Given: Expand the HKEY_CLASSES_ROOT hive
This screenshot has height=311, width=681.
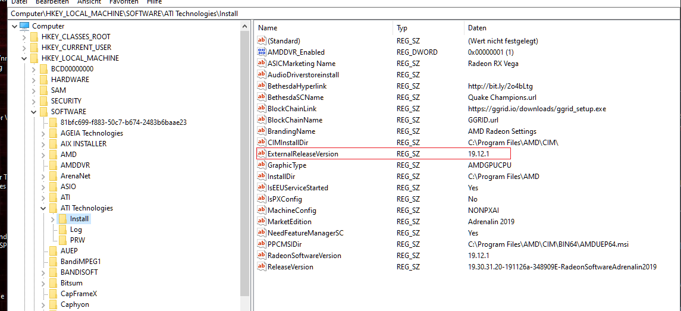Looking at the screenshot, I should click(24, 37).
